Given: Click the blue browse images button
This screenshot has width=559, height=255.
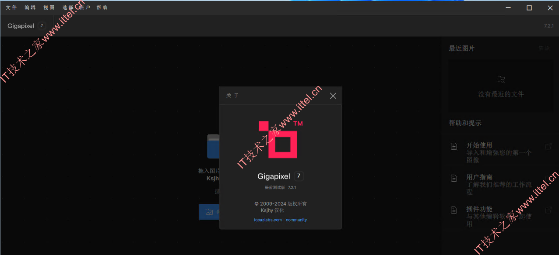Looking at the screenshot, I should (x=210, y=212).
